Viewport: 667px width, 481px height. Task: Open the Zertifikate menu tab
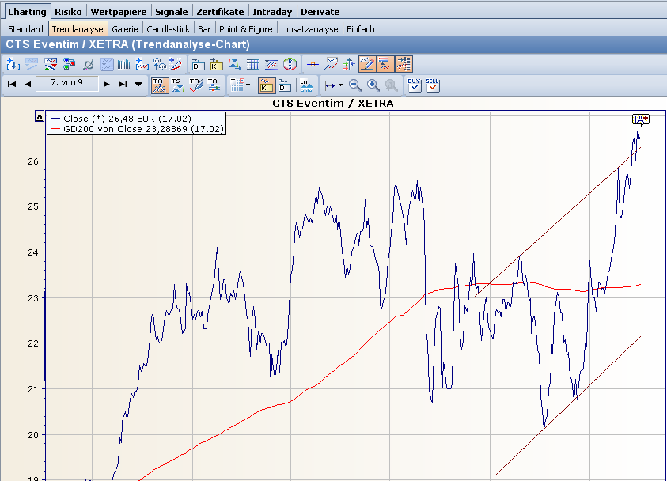coord(220,12)
